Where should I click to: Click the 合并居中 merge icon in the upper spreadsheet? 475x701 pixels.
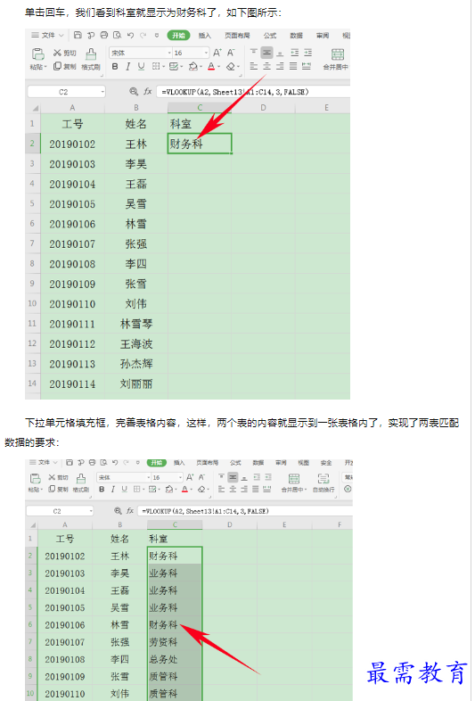(x=338, y=54)
